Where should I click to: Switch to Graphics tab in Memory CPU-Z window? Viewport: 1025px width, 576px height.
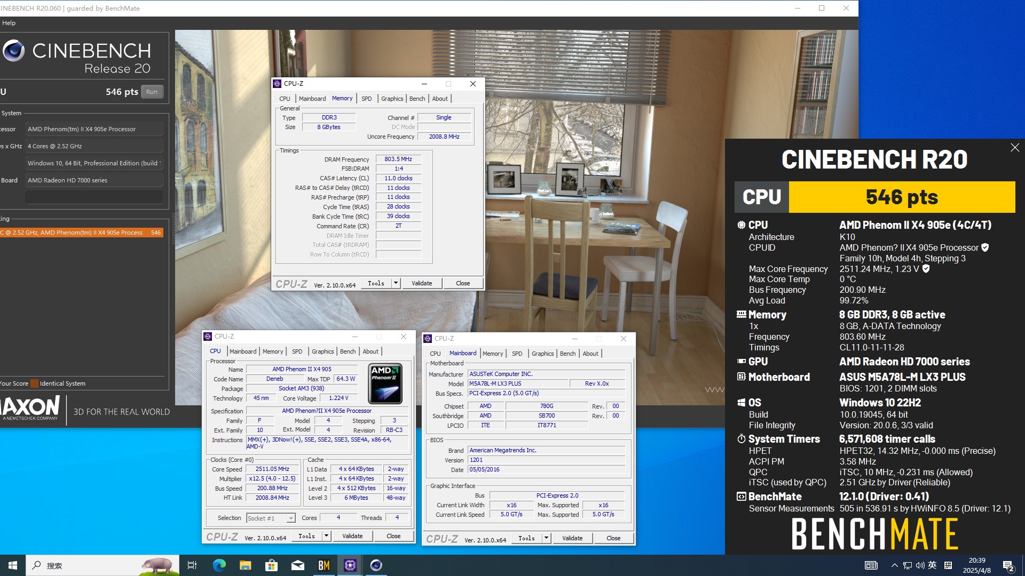click(x=392, y=99)
